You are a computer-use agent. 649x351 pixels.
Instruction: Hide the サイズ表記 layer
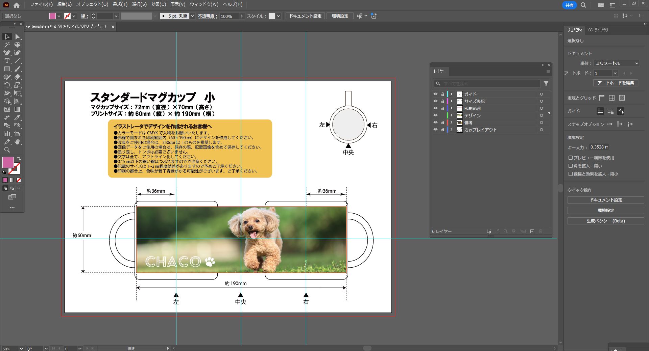435,101
